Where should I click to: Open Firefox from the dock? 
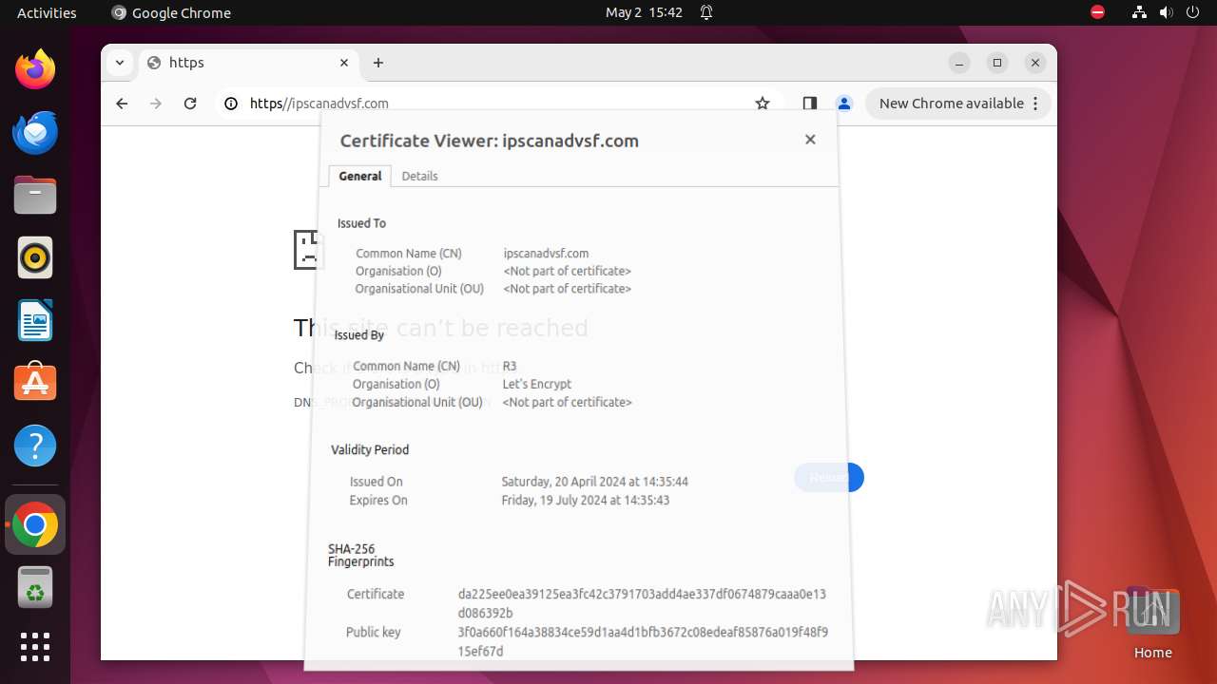tap(35, 69)
